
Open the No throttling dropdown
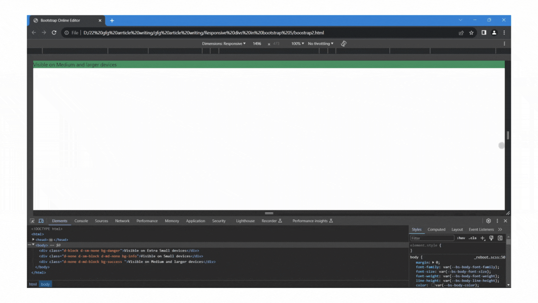click(320, 43)
